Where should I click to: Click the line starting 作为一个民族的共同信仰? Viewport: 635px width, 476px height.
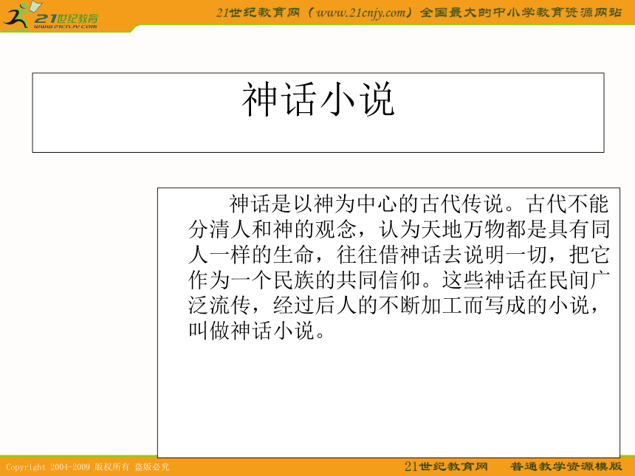tap(399, 280)
